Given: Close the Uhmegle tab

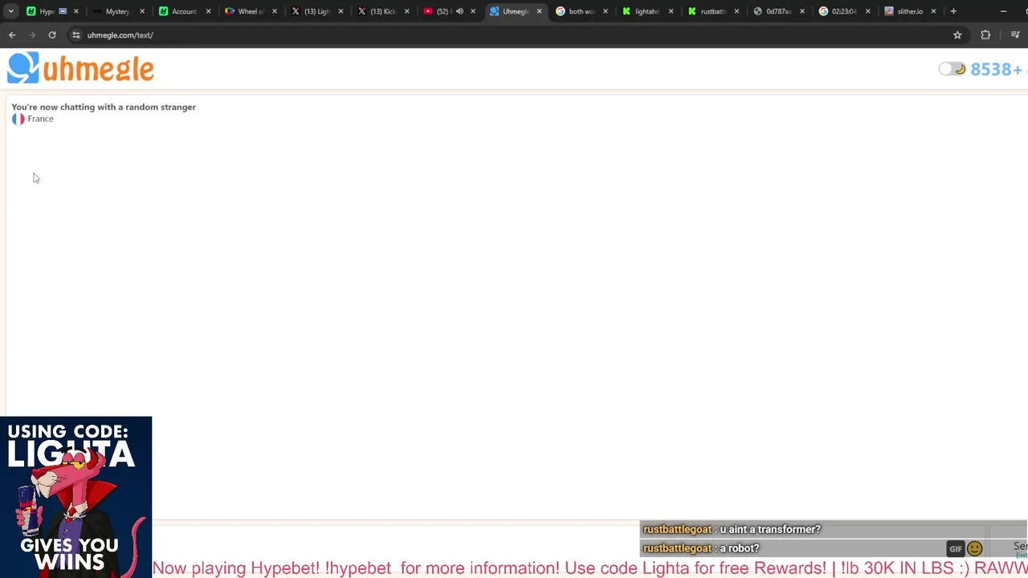Looking at the screenshot, I should point(539,11).
